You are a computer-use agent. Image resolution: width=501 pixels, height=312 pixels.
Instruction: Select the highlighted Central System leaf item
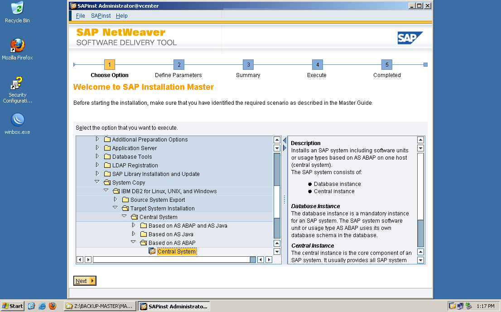[x=177, y=252]
